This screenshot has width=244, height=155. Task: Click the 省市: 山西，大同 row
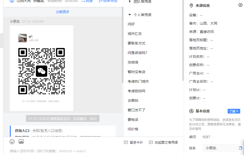[203, 23]
